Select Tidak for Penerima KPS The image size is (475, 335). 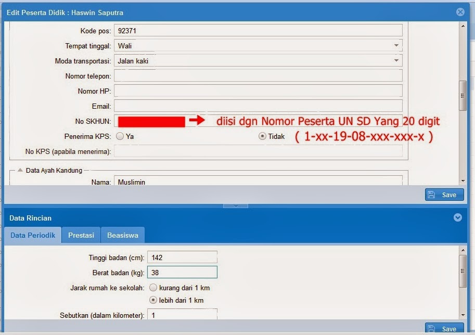pyautogui.click(x=262, y=136)
